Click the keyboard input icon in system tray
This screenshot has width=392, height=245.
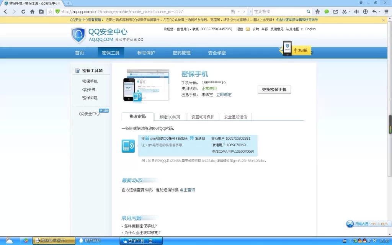click(x=344, y=241)
